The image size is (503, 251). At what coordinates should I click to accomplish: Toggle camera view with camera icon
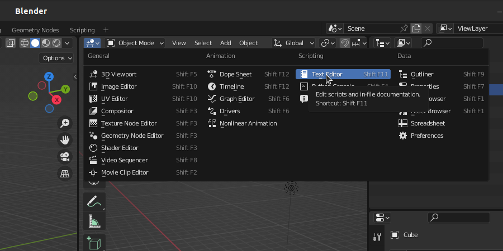(x=65, y=157)
